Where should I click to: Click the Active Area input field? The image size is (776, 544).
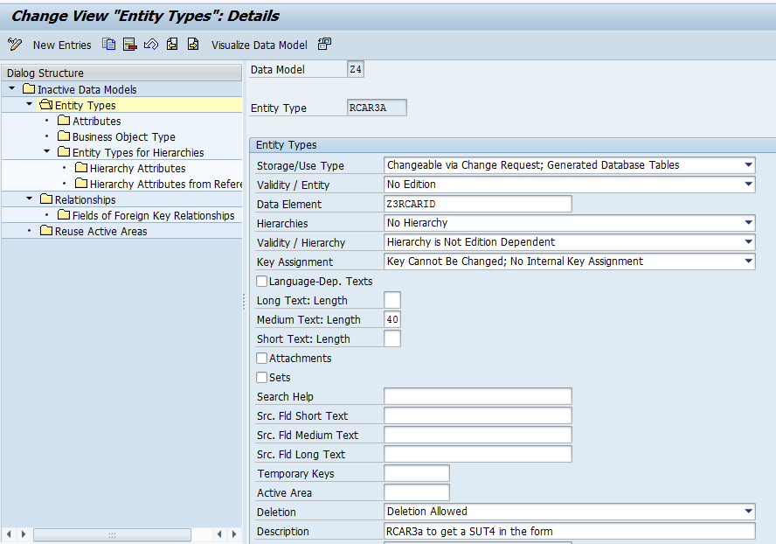[417, 492]
